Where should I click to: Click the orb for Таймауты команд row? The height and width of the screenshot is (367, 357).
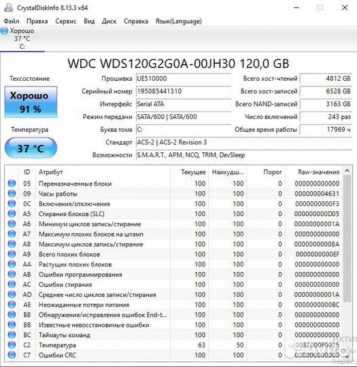point(12,334)
